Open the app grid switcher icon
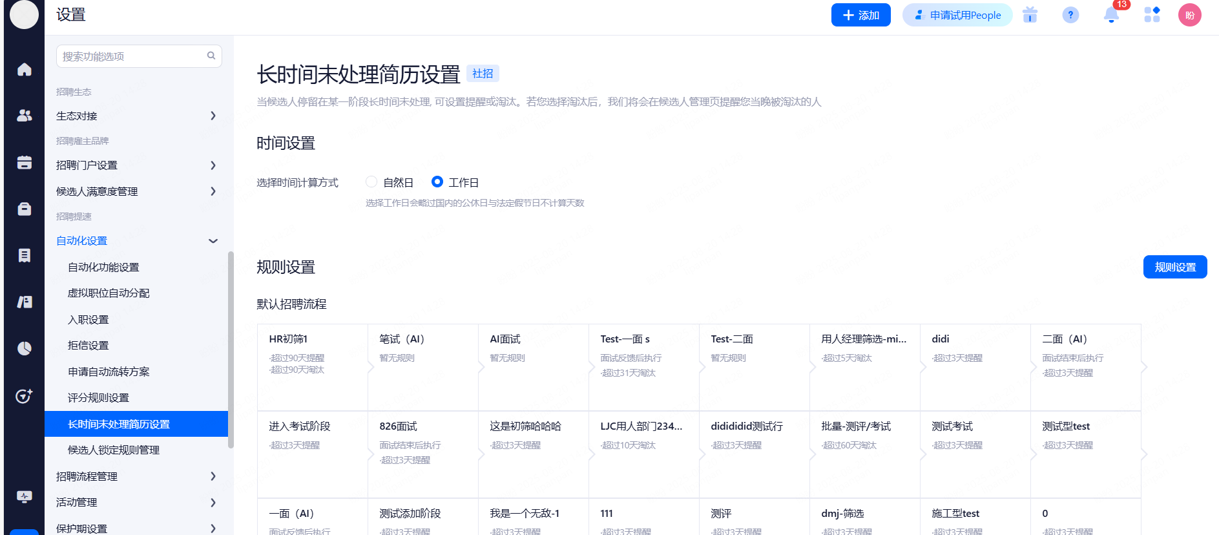Viewport: 1219px width, 535px height. point(1151,15)
